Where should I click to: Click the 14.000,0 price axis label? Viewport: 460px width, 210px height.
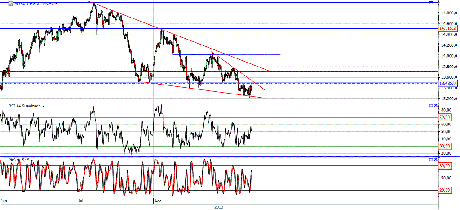[448, 56]
